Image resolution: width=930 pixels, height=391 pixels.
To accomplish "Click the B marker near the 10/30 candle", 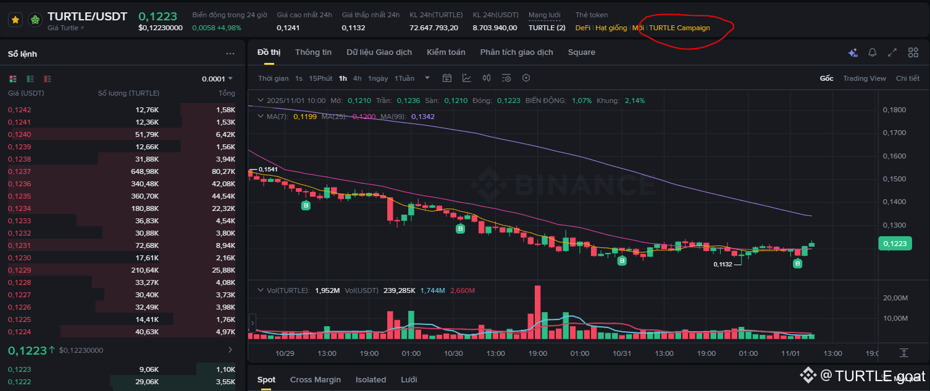I will click(460, 229).
